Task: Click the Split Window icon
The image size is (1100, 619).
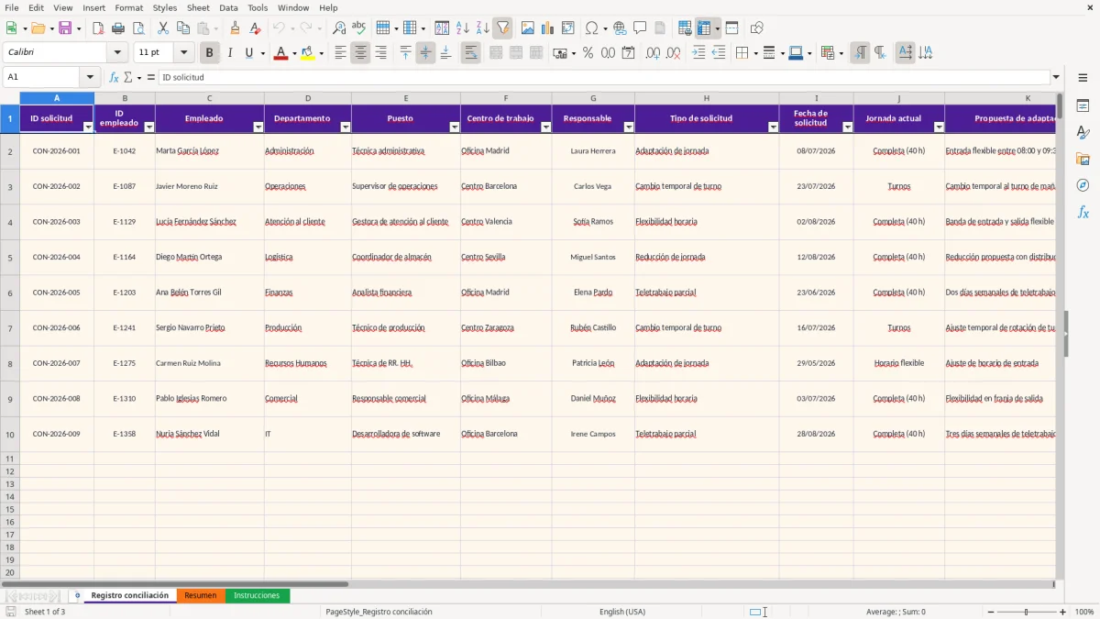Action: pyautogui.click(x=731, y=28)
